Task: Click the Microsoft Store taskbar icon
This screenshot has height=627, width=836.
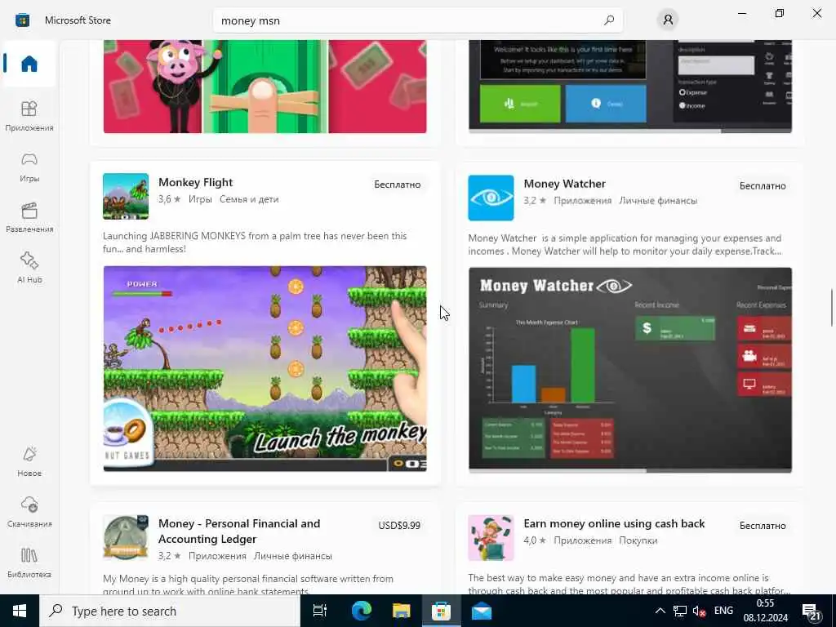Action: click(441, 611)
